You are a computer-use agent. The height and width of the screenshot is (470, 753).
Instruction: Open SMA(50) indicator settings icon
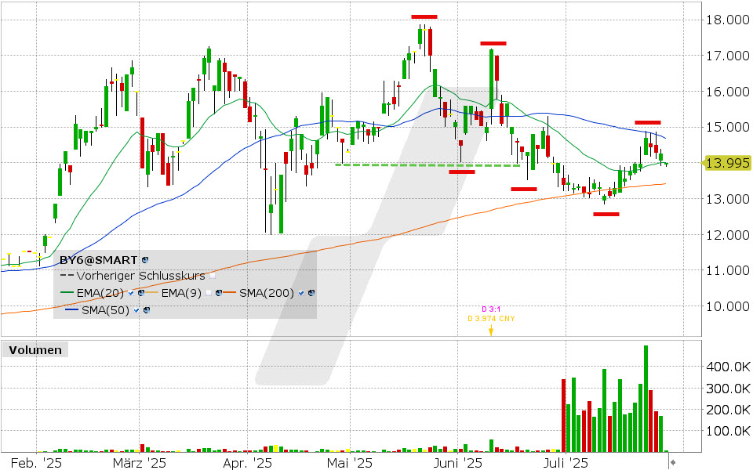[147, 310]
